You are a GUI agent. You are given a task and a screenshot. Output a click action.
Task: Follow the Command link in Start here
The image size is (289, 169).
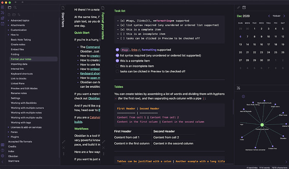pyautogui.click(x=93, y=47)
